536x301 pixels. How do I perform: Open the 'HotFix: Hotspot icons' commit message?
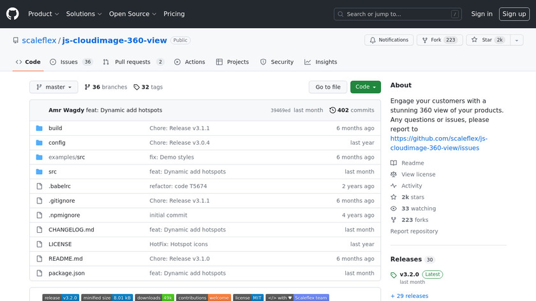[x=179, y=244]
